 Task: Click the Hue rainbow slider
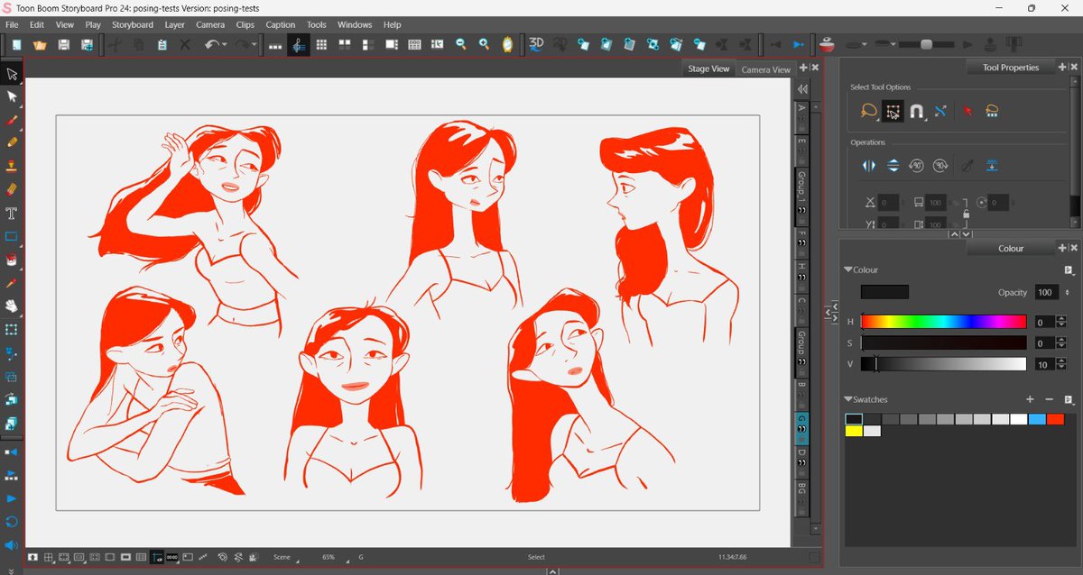944,322
